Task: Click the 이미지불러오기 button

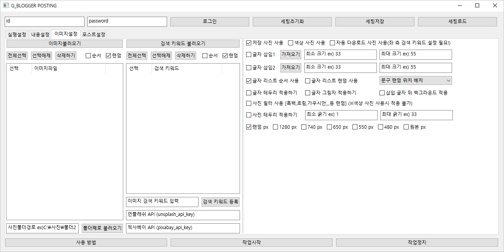Action: click(x=65, y=43)
